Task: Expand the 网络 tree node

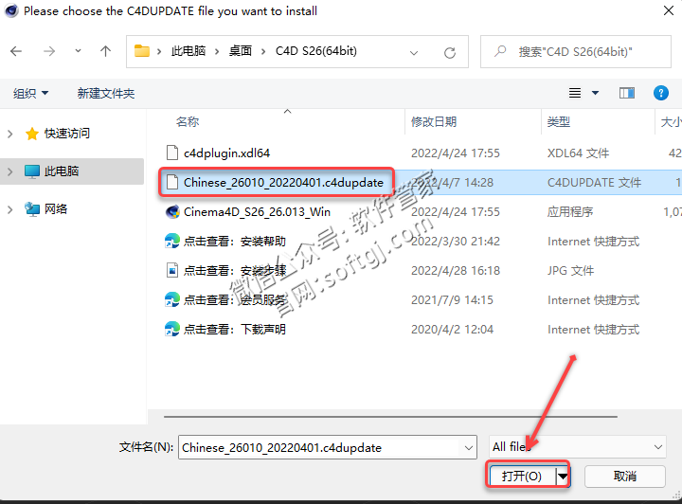Action: 10,208
